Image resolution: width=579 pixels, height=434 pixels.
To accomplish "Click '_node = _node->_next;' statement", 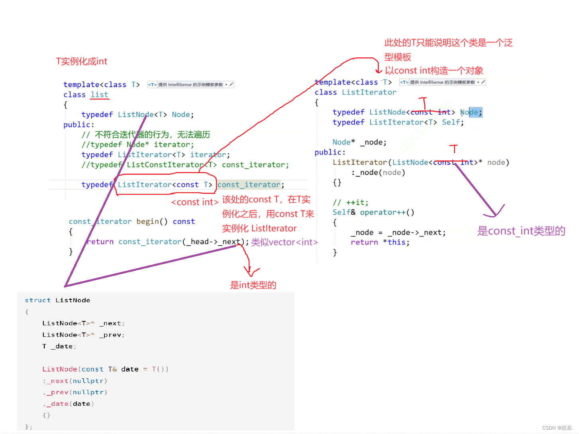I will (x=398, y=233).
